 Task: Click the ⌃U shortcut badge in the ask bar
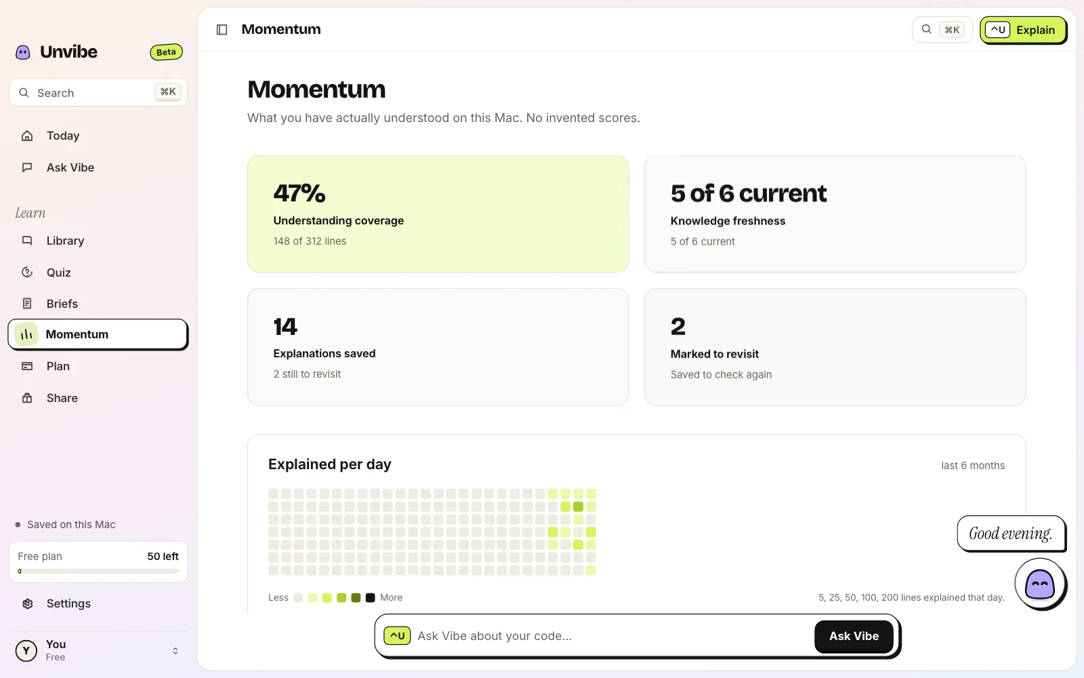click(397, 636)
